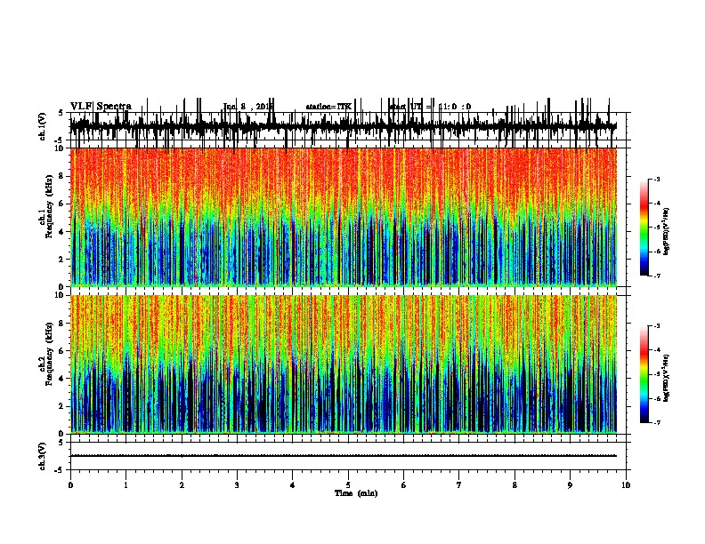Click the "4" minute tick on the time axis

point(293,485)
